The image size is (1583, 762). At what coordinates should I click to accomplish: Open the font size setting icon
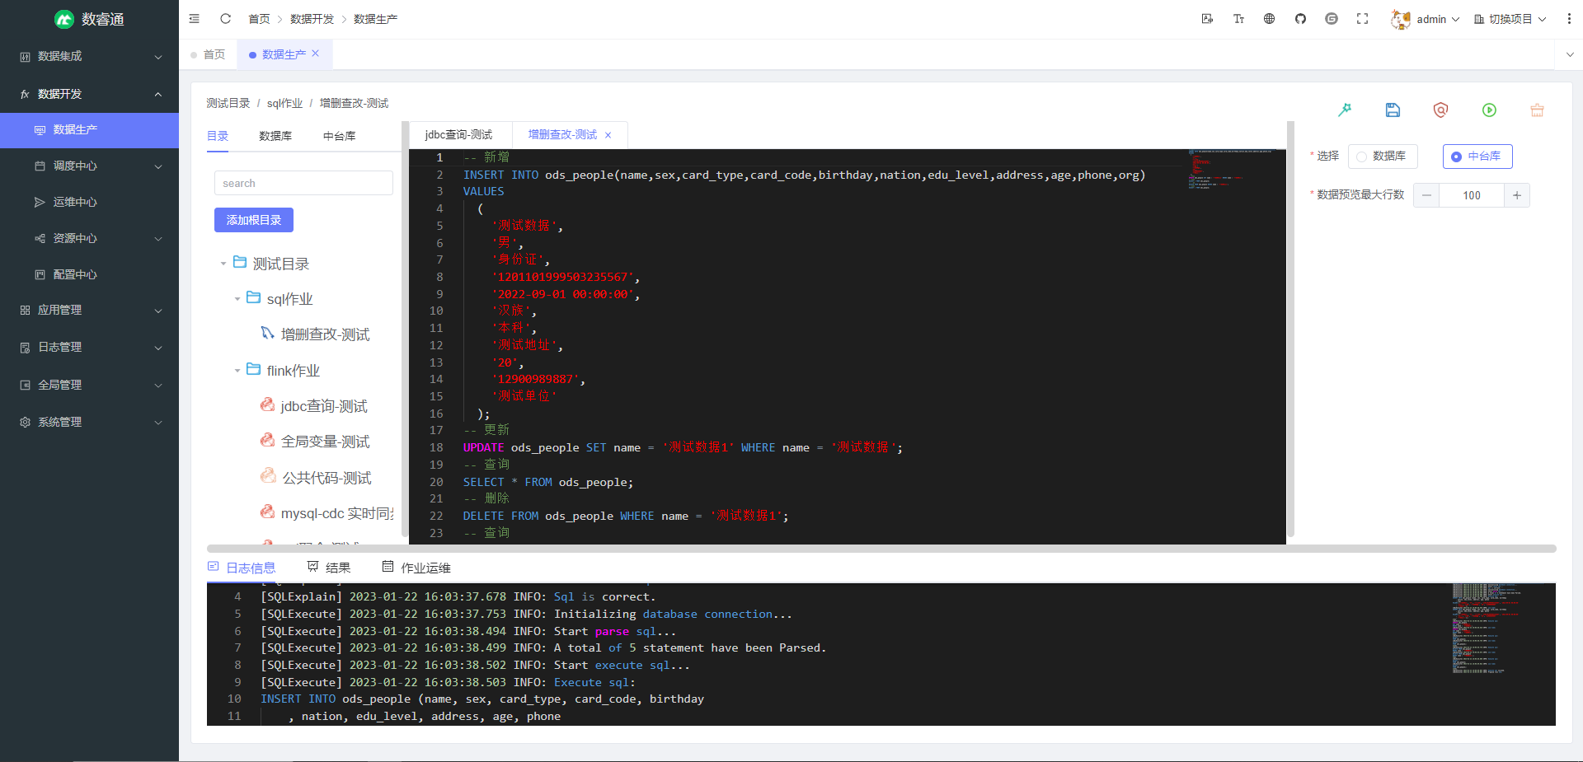tap(1238, 18)
